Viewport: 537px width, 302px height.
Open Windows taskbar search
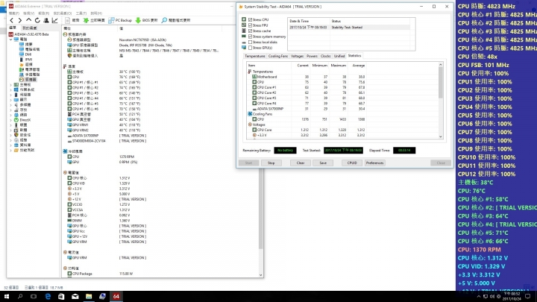coord(20,297)
